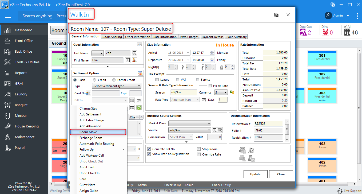Click the guest ID card icon in Guest Information
The width and height of the screenshot is (362, 194).
[x=140, y=45]
